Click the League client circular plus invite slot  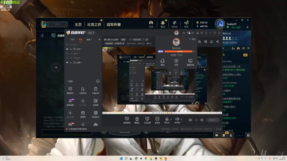coord(56,67)
